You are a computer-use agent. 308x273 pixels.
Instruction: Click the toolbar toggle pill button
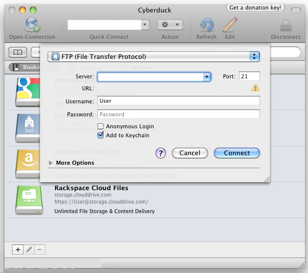296,10
